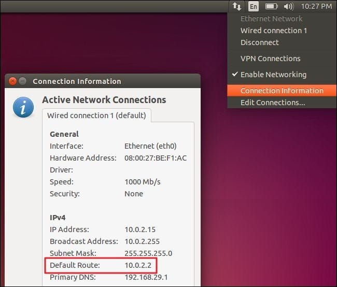
Task: Click the Default Route value 10.0.2.2
Action: coord(138,265)
